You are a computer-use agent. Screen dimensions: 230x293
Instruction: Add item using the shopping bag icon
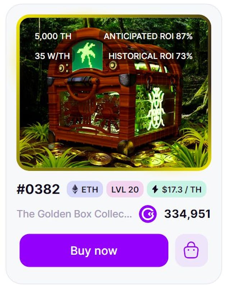pyautogui.click(x=192, y=250)
